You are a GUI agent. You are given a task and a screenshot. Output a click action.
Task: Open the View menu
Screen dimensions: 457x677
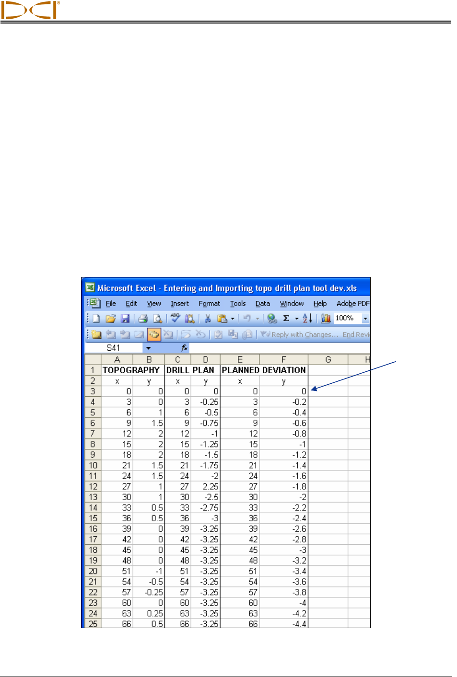154,304
